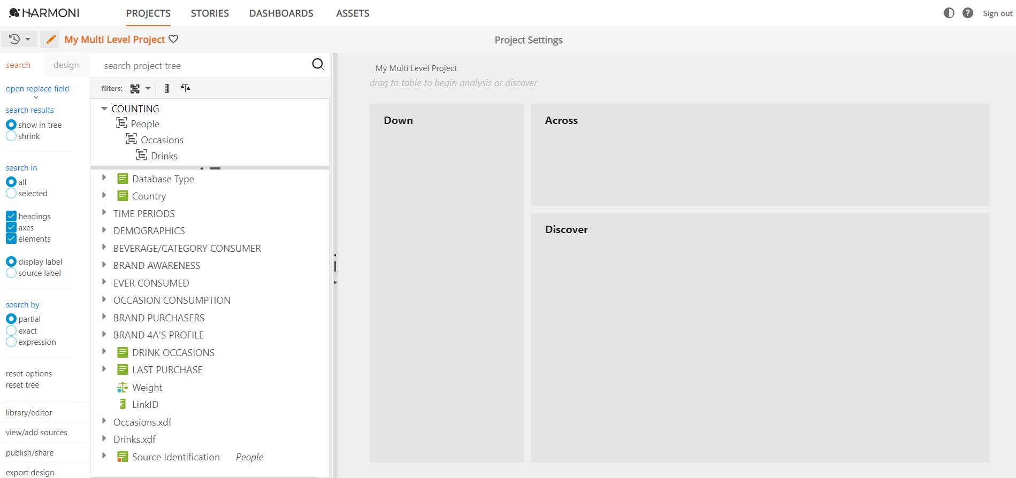
Task: Open the DASHBOARDS menu
Action: [x=281, y=13]
